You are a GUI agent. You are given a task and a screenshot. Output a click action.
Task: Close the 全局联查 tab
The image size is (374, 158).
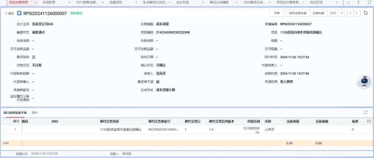pyautogui.click(x=69, y=2)
